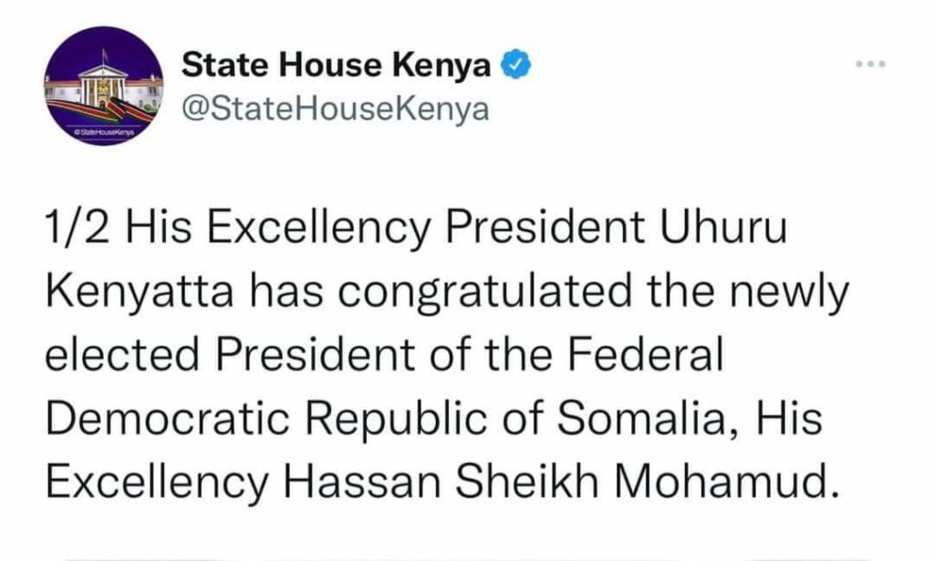
Task: Click the State House building in the avatar
Action: point(102,91)
